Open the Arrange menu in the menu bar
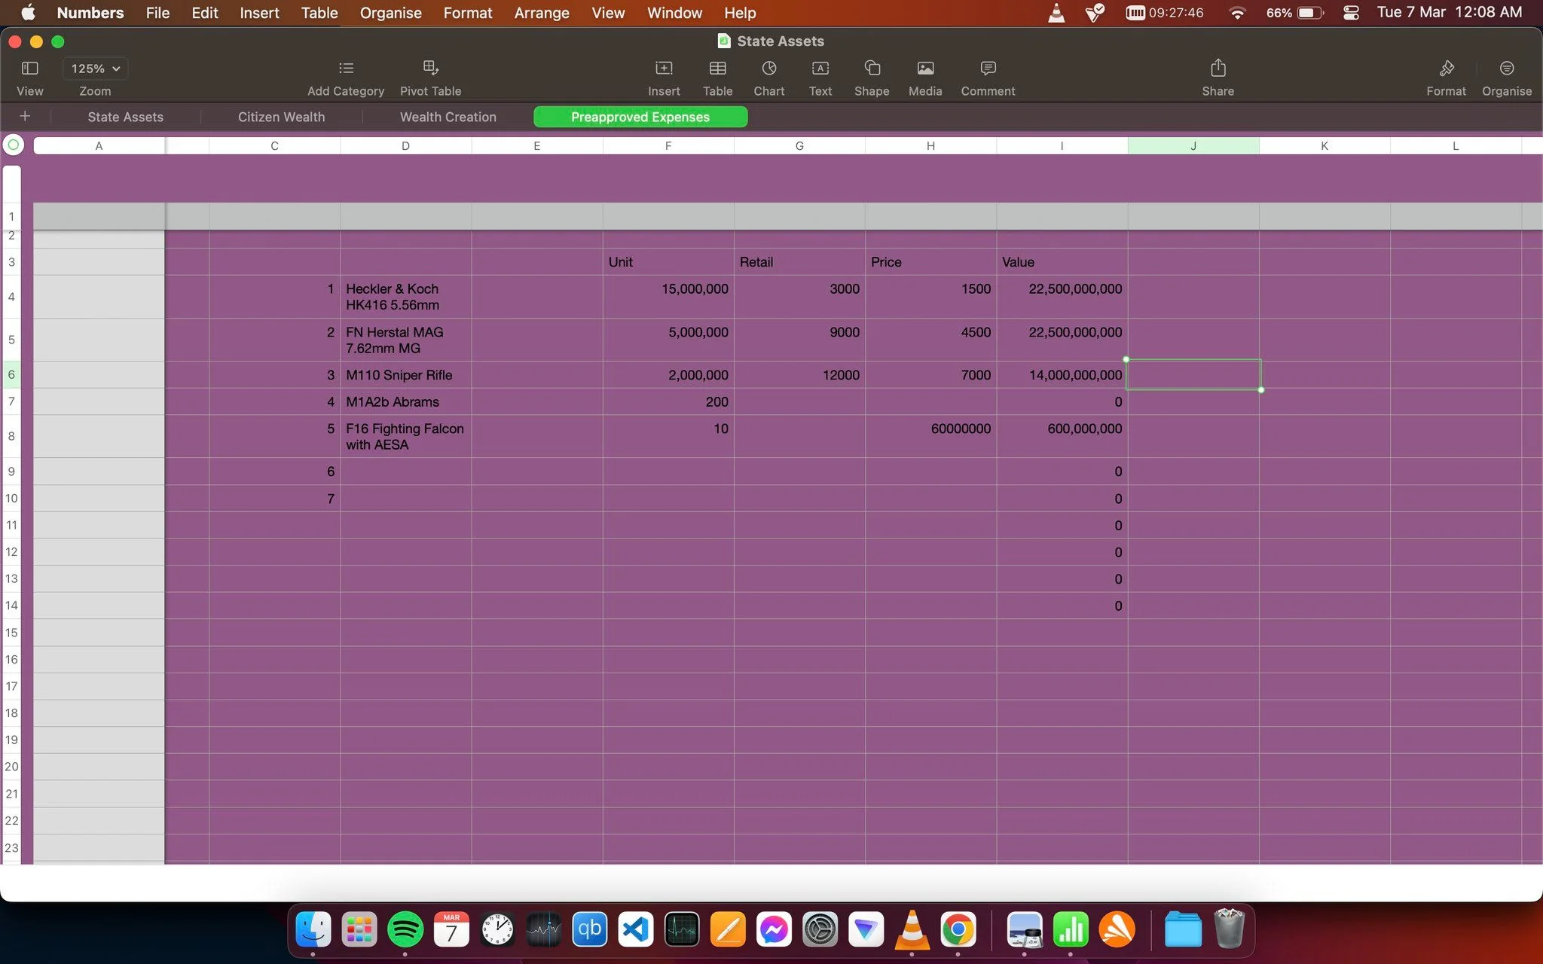Image resolution: width=1543 pixels, height=964 pixels. [542, 13]
